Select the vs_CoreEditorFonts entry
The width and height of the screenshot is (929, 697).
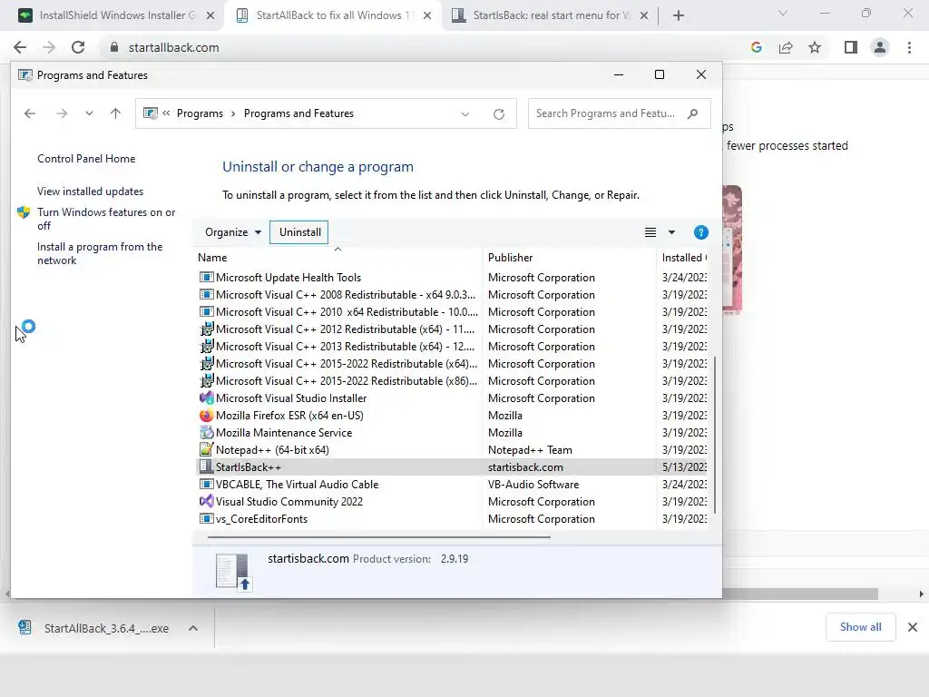tap(451, 518)
